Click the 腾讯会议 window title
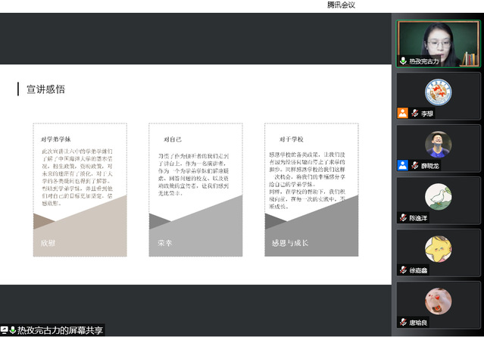Image resolution: width=484 pixels, height=337 pixels. point(341,5)
